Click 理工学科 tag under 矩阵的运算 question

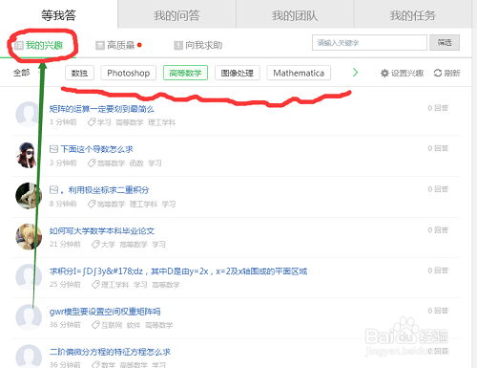(x=161, y=122)
